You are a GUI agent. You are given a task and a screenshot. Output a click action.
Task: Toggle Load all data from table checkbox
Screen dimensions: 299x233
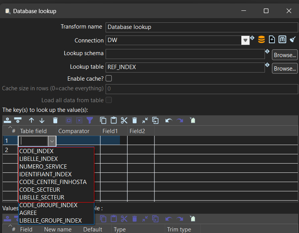109,100
